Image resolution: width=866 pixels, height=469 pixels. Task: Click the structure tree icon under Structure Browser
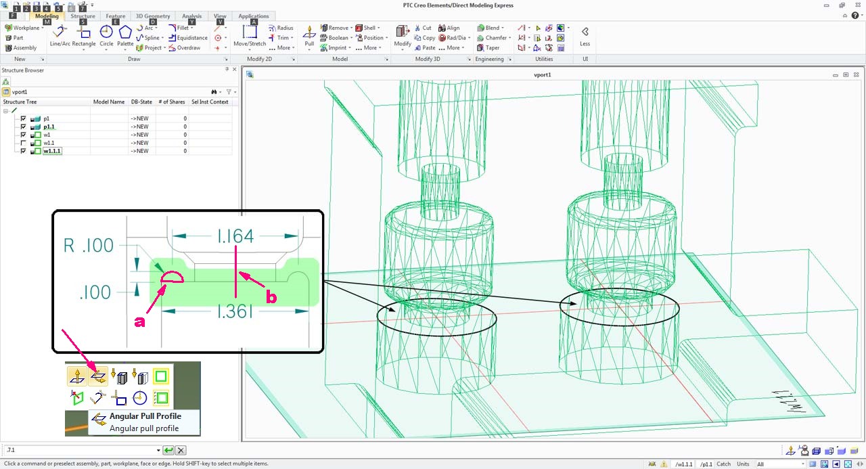click(6, 81)
